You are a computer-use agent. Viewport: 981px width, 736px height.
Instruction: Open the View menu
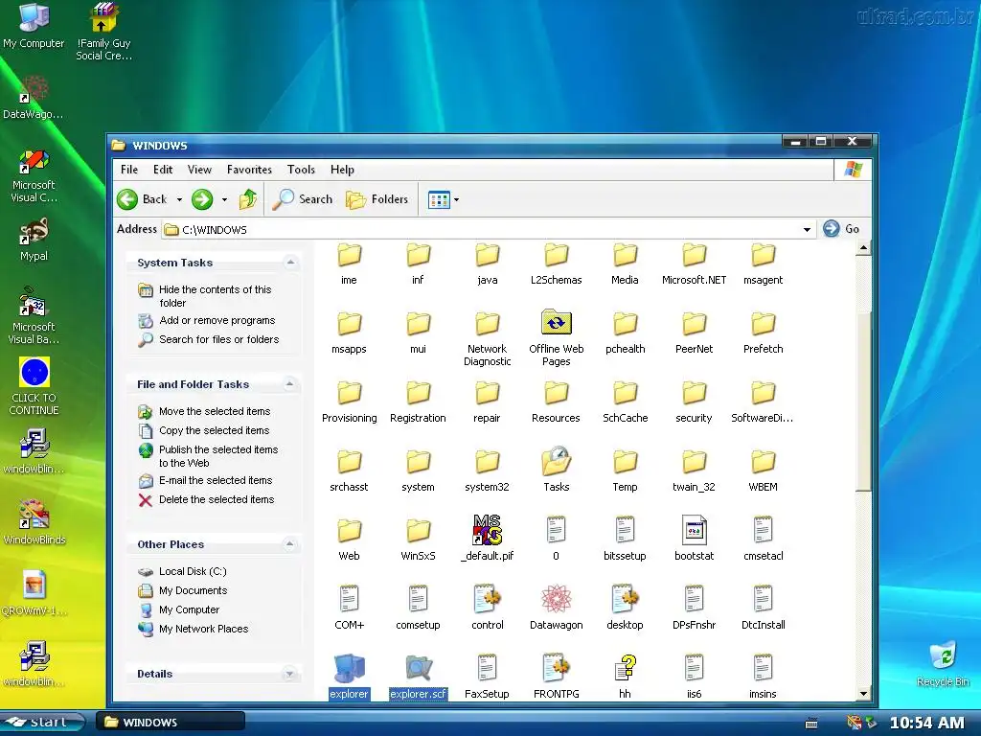[x=199, y=170]
